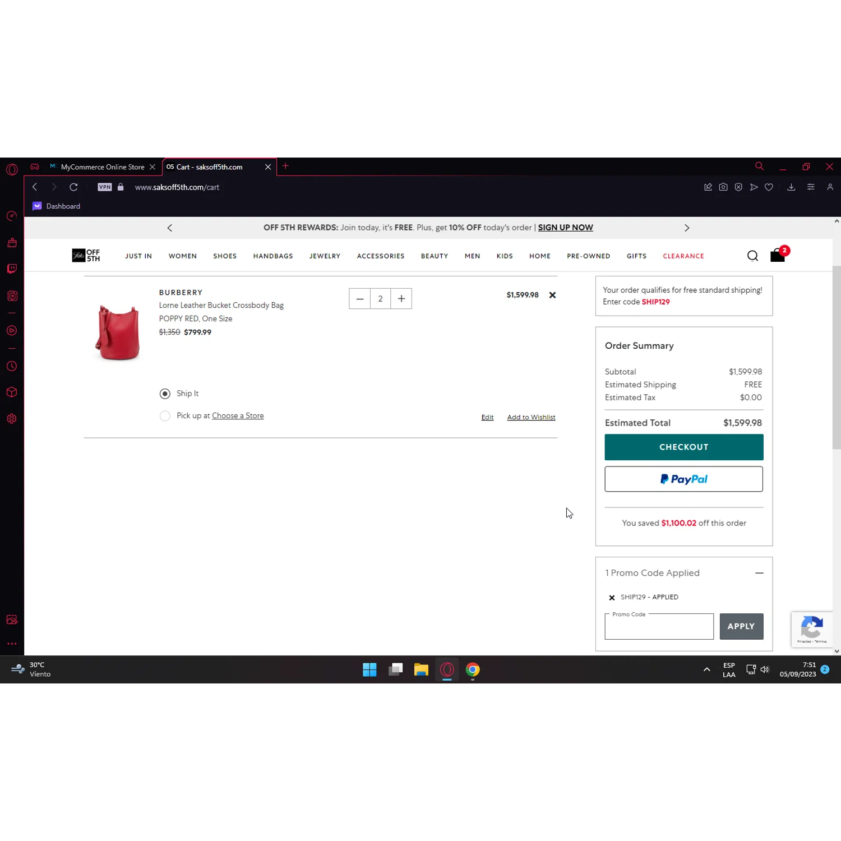Remove Burberry bag with X icon

(x=552, y=295)
